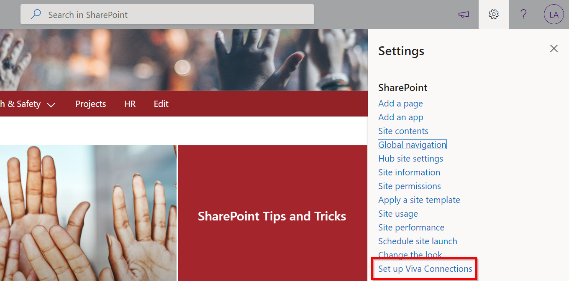This screenshot has width=569, height=281.
Task: Click the SharePoint section heading
Action: coord(403,88)
